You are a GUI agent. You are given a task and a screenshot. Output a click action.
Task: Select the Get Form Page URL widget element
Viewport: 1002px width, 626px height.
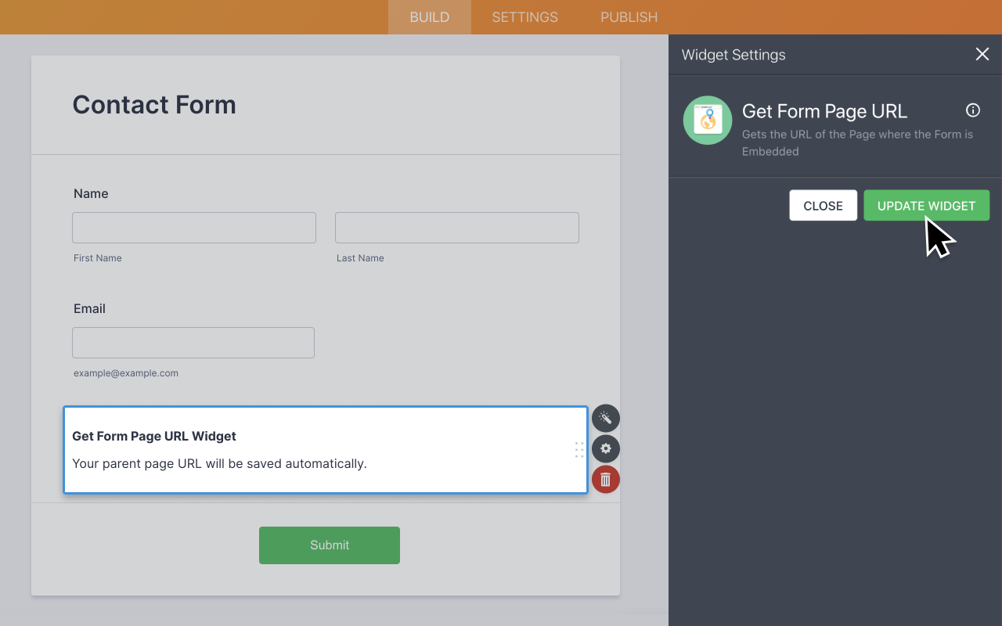click(325, 450)
